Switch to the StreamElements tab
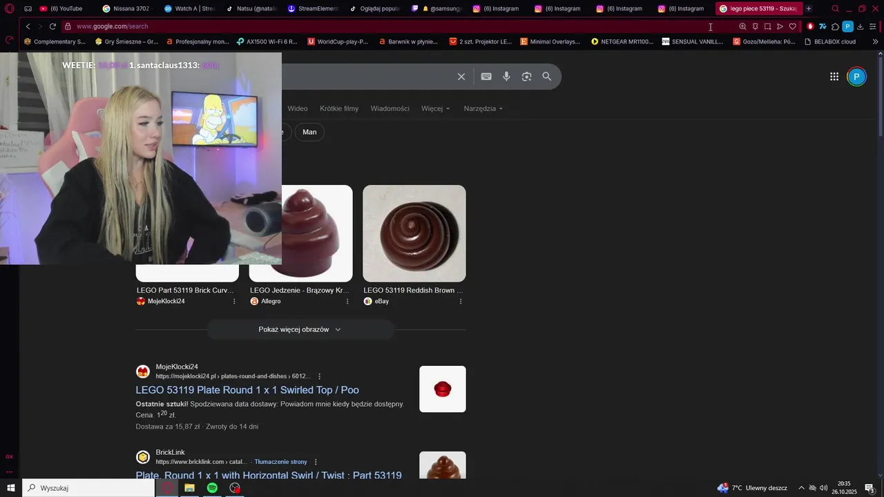The height and width of the screenshot is (497, 884). tap(312, 9)
